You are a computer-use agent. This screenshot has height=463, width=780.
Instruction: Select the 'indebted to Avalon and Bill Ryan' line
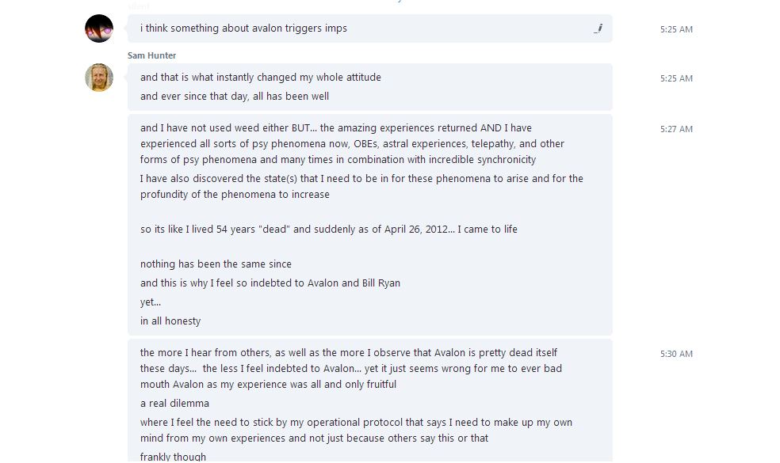[270, 283]
